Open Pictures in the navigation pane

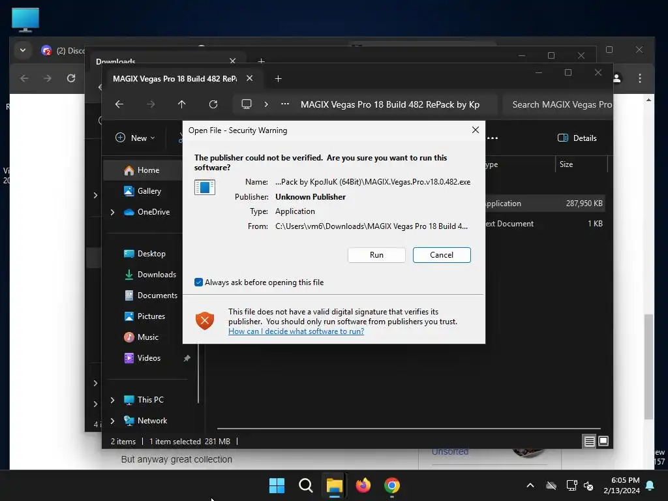point(151,316)
